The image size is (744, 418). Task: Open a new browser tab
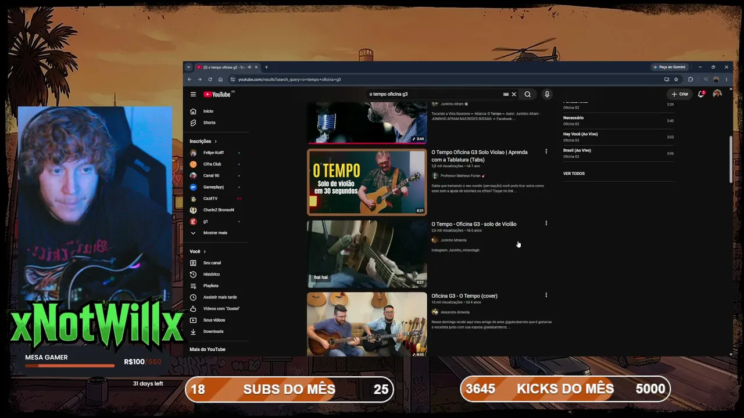coord(266,67)
